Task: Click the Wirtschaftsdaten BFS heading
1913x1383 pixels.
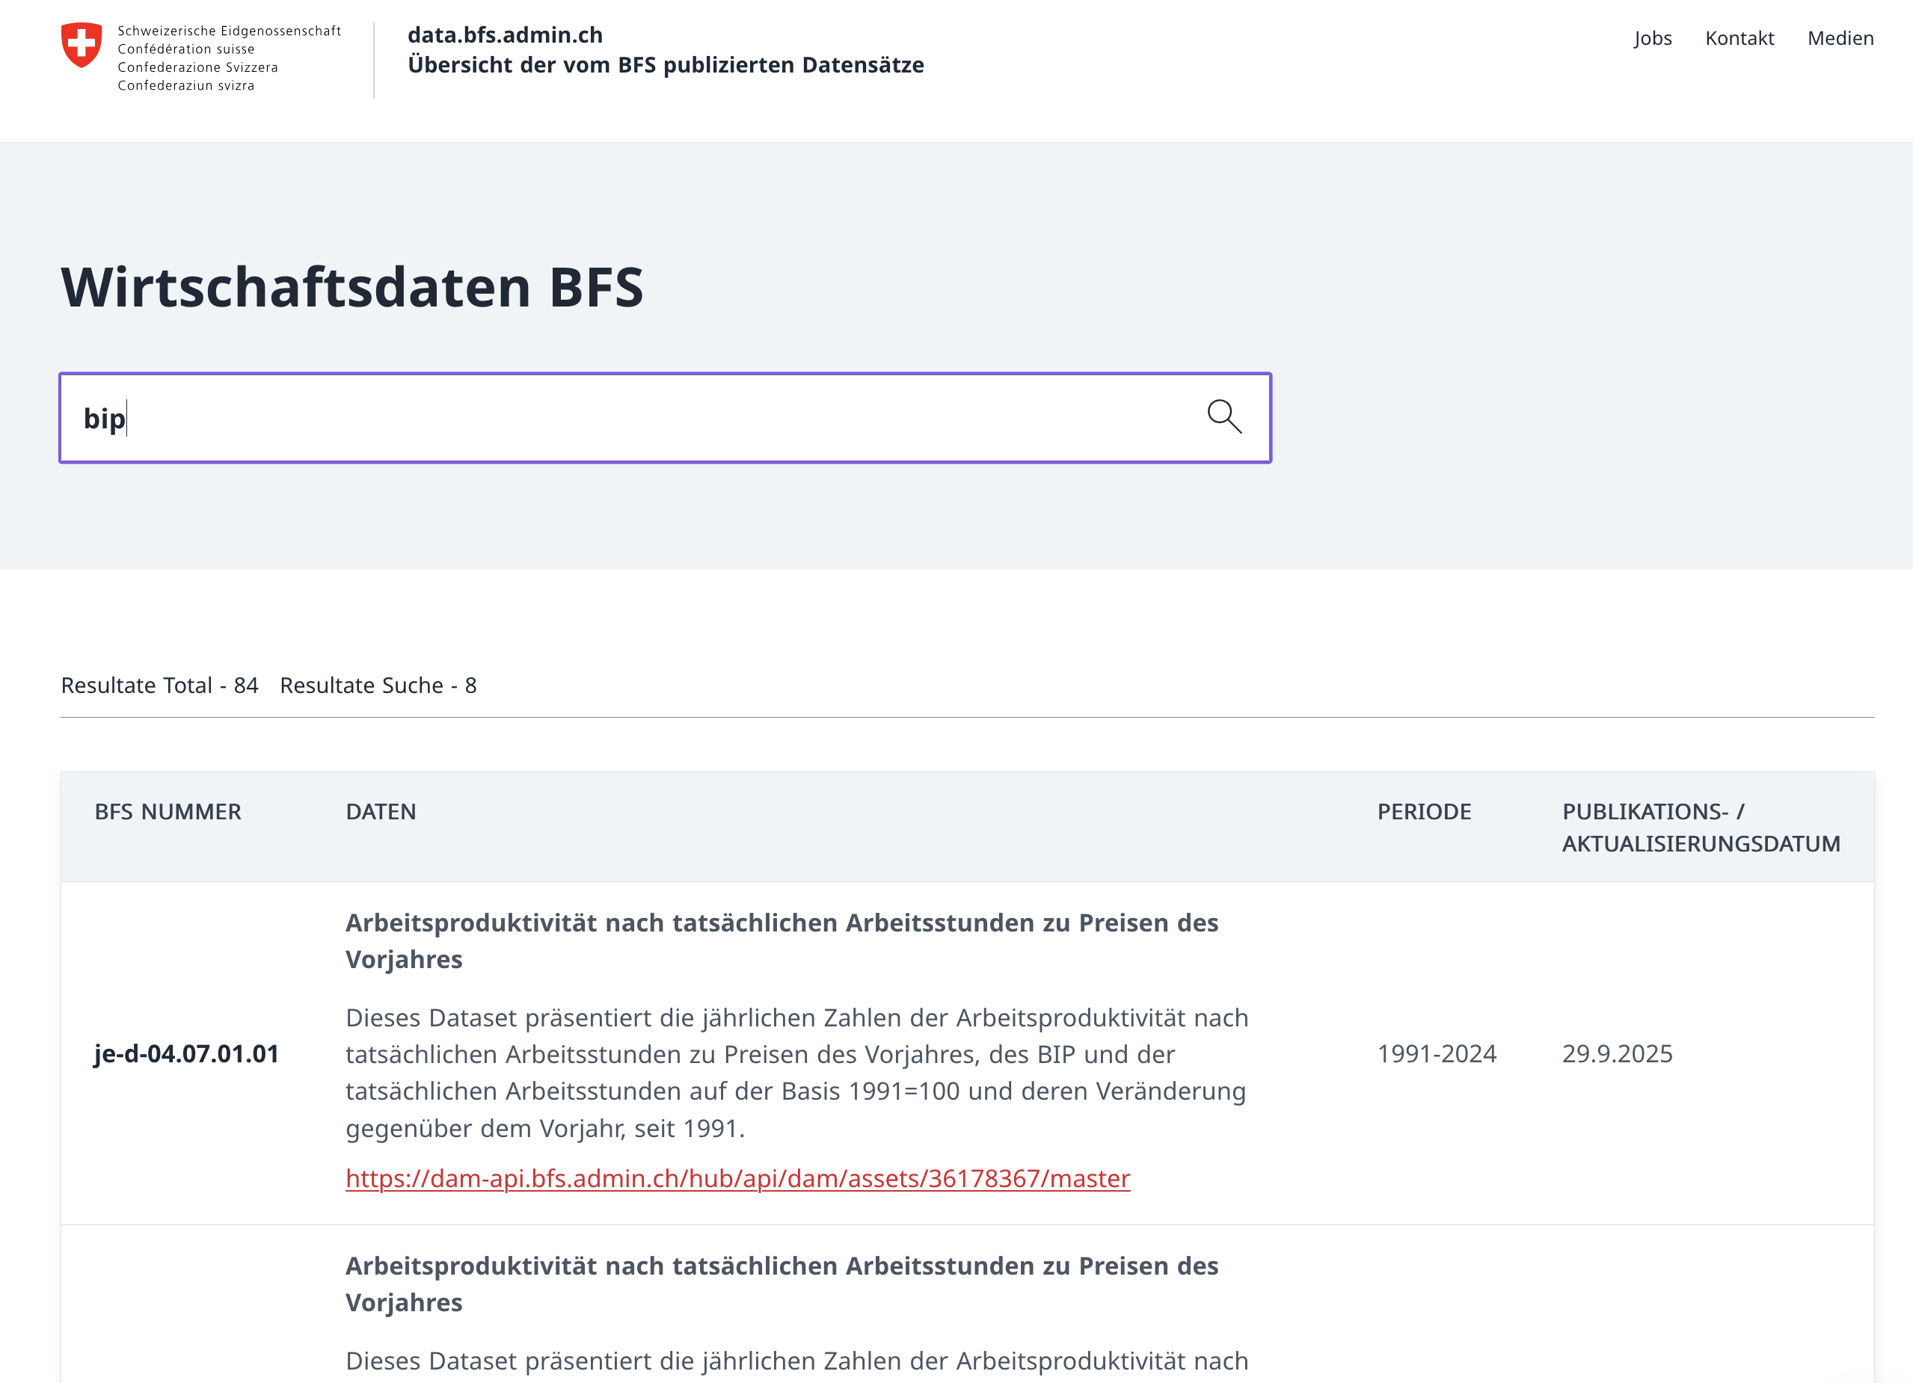Action: pyautogui.click(x=351, y=287)
